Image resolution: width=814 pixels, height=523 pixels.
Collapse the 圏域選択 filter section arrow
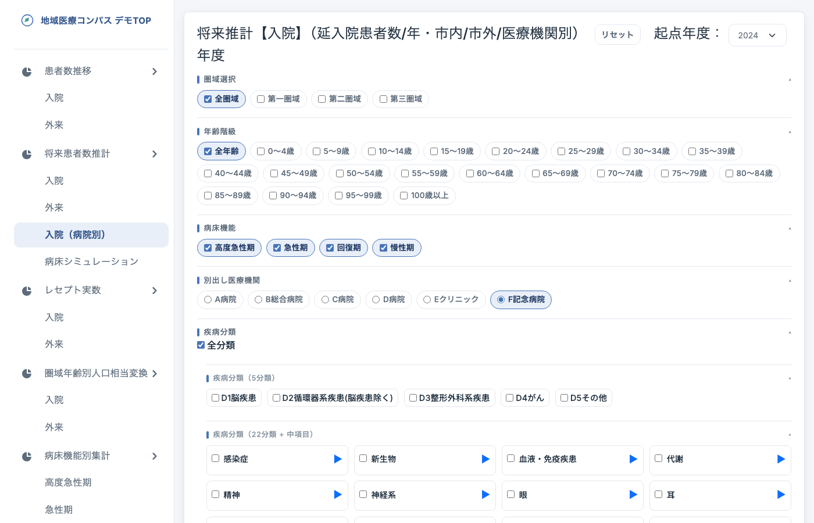pos(790,80)
